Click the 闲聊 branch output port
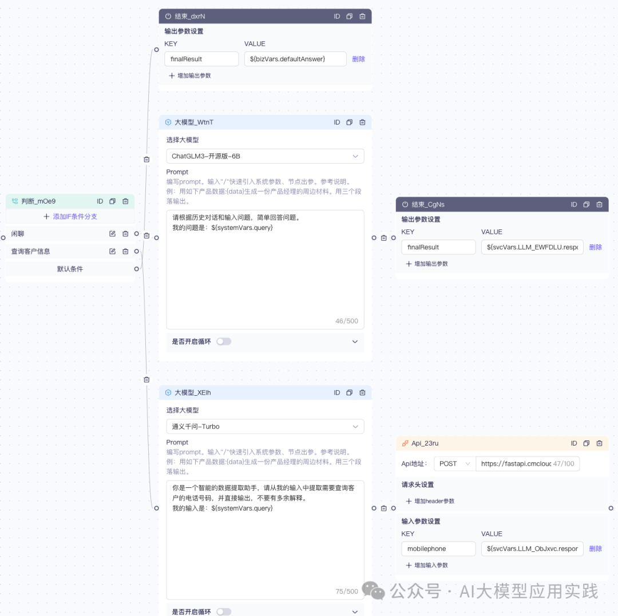 coord(136,233)
